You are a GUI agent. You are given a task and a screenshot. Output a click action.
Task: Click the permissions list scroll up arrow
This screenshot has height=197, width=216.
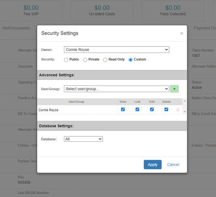(184, 101)
